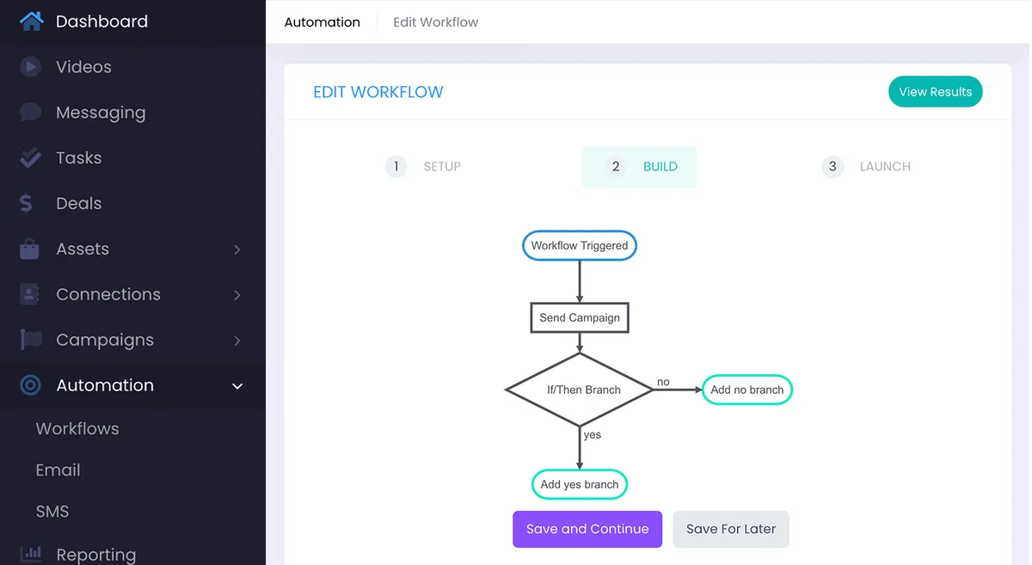Click Save and Continue
This screenshot has height=565, width=1032.
587,530
